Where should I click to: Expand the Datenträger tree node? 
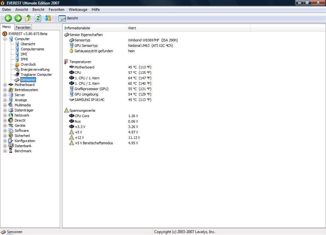pos(5,110)
